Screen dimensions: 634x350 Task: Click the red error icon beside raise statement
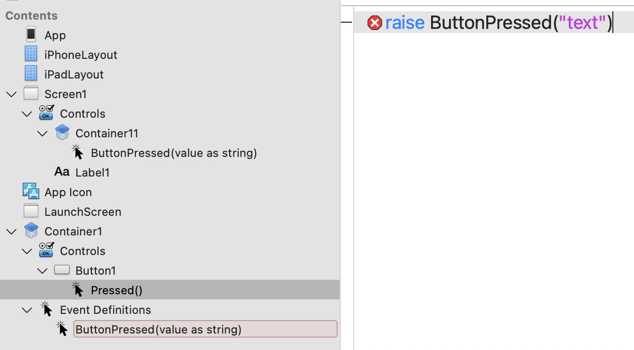[374, 23]
